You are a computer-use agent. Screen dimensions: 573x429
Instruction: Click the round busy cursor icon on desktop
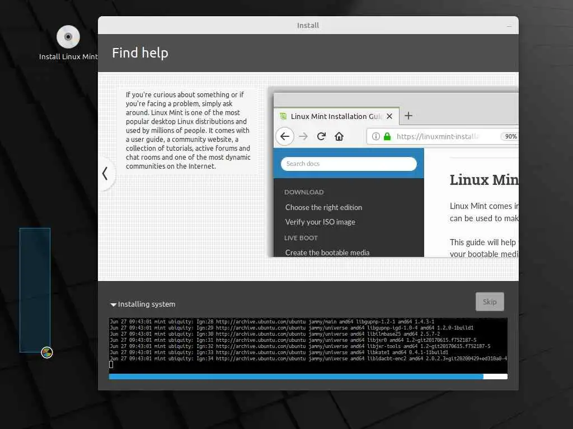(x=47, y=352)
